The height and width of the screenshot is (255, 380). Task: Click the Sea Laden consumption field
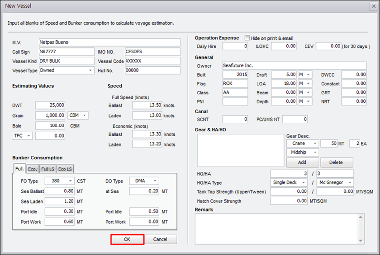point(60,201)
